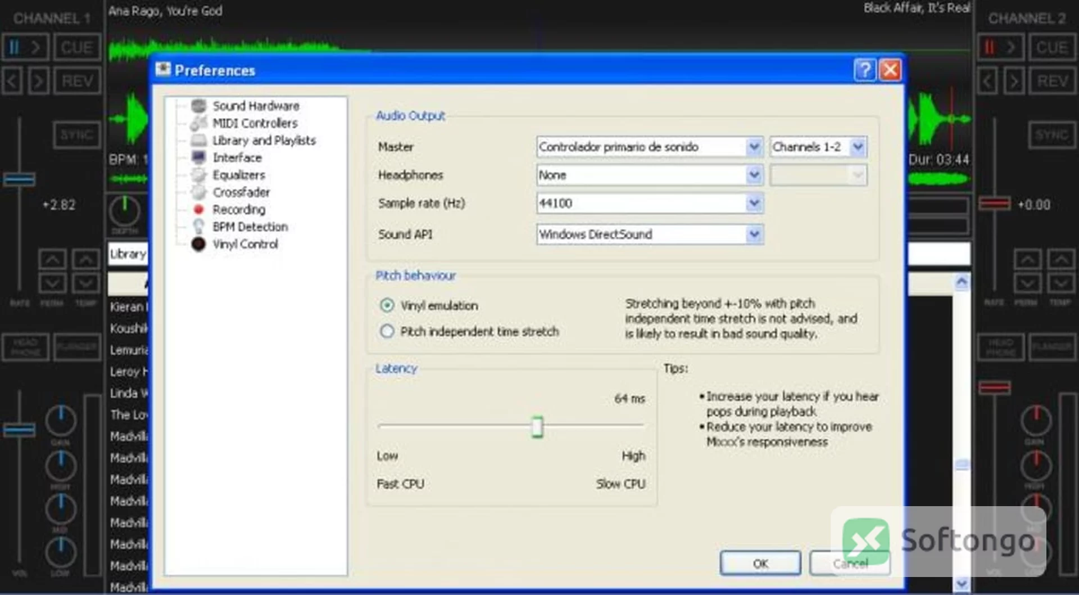Click Channel 1 depth knob

pos(124,210)
